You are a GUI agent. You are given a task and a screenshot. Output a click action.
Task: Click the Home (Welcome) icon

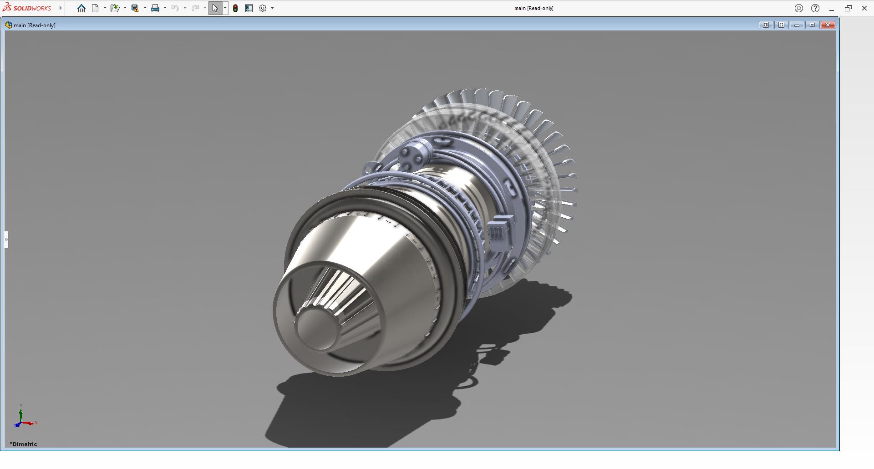[81, 8]
